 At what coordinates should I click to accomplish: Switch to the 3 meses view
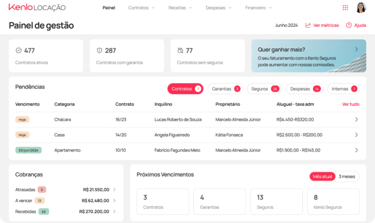347,176
